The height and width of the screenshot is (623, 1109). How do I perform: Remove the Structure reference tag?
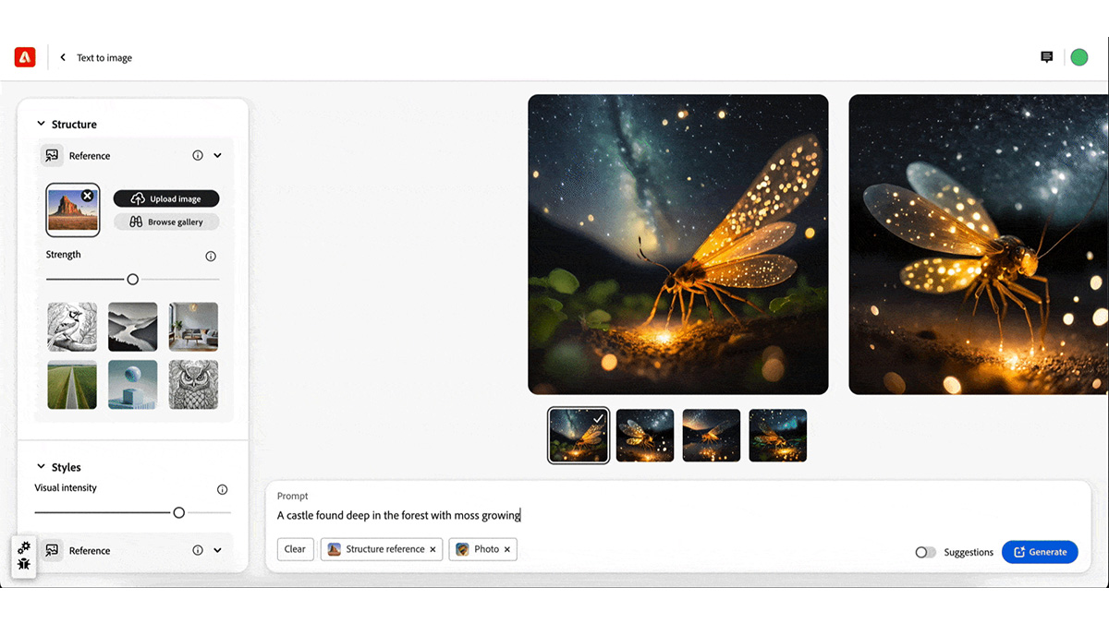(x=433, y=549)
